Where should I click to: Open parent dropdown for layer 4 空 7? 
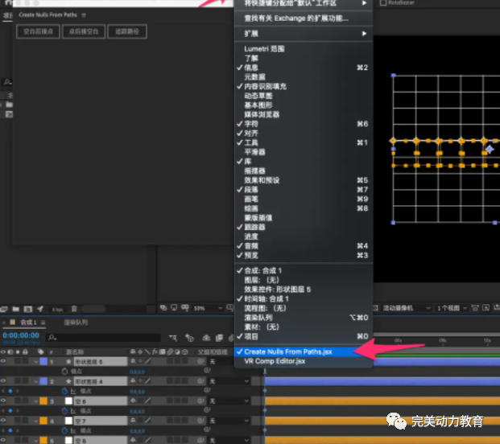tap(229, 421)
